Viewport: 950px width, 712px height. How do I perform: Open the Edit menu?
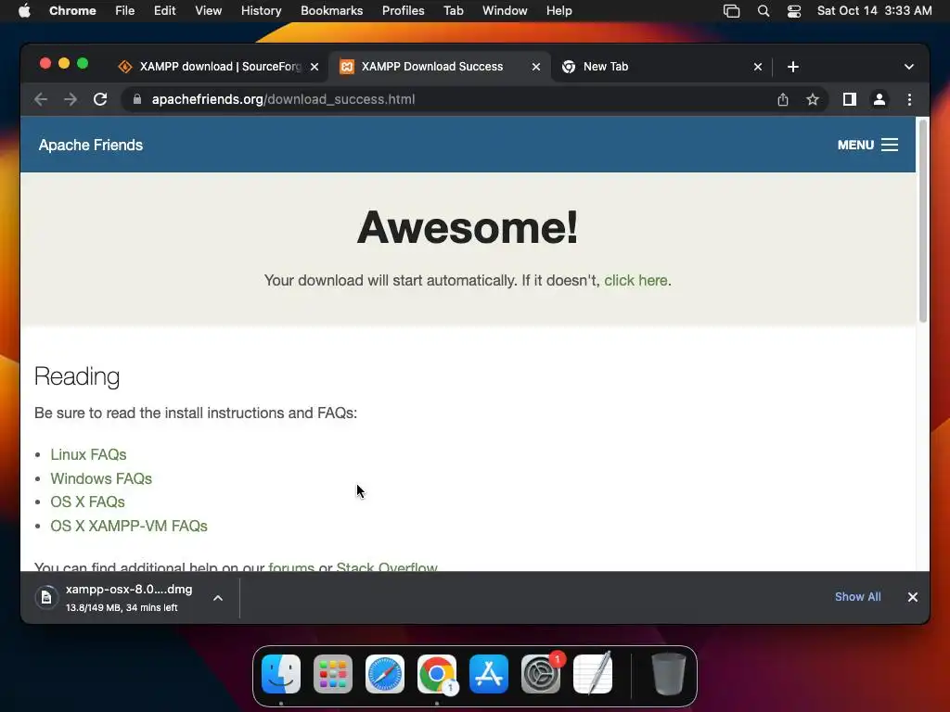pos(165,11)
